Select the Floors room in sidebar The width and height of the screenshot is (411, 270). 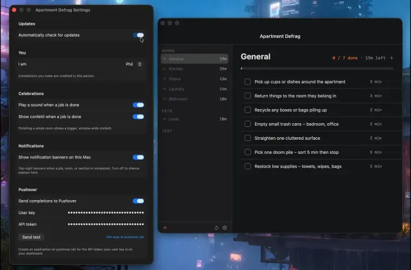point(195,79)
